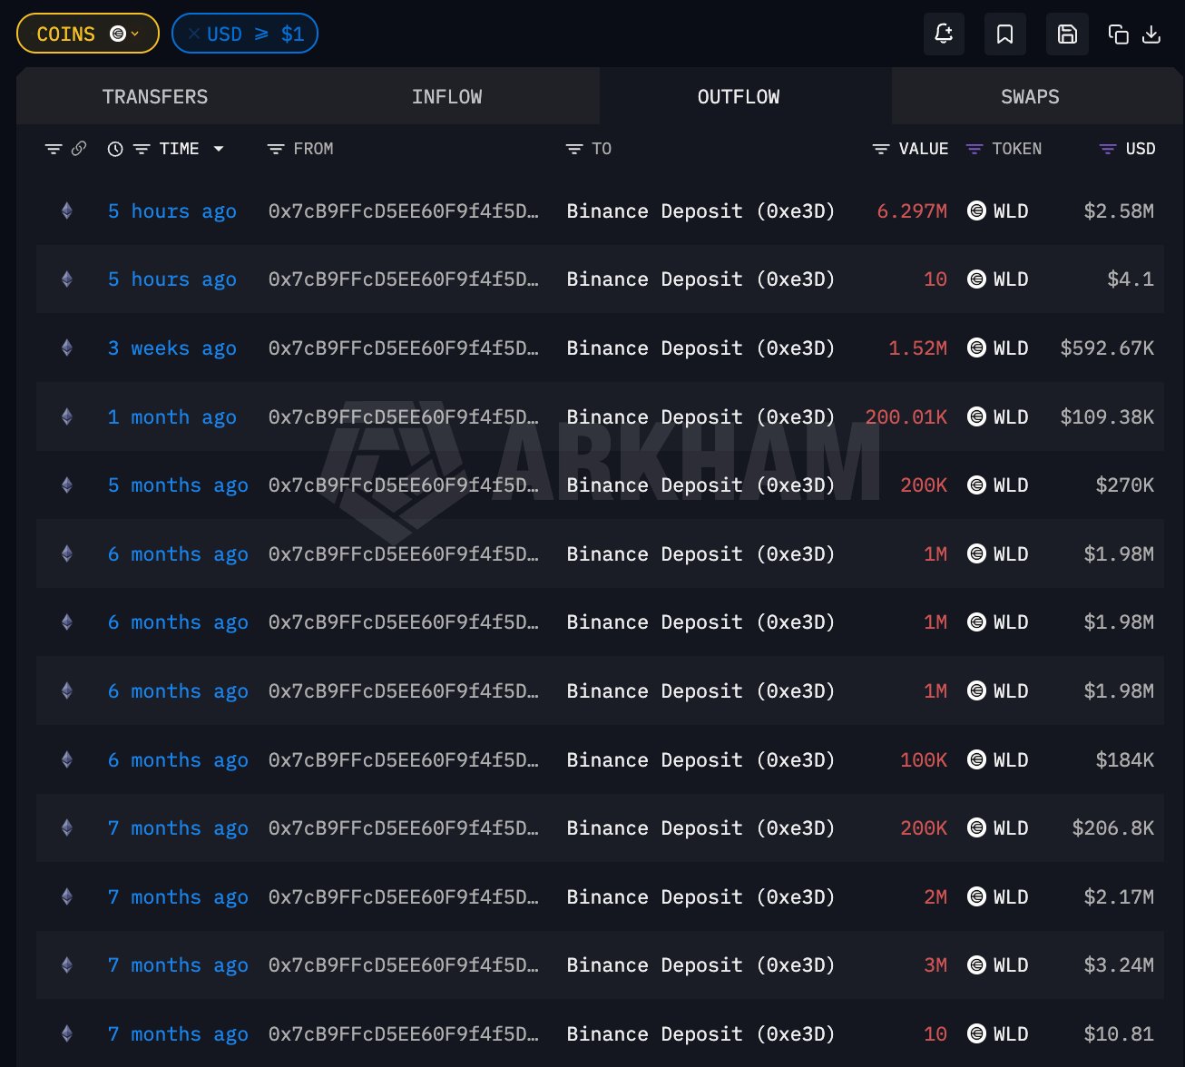Open the FROM column filter
This screenshot has height=1067, width=1185.
point(276,149)
